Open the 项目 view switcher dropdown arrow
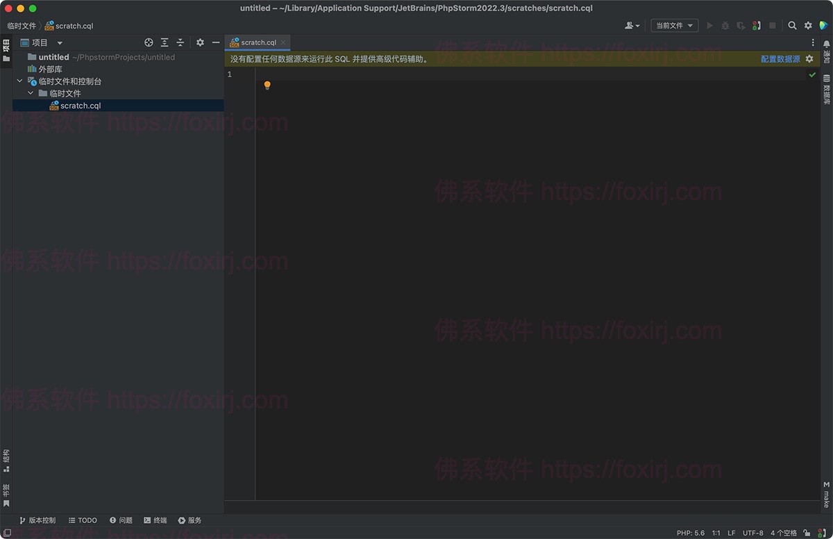Viewport: 833px width, 539px height. (x=59, y=42)
